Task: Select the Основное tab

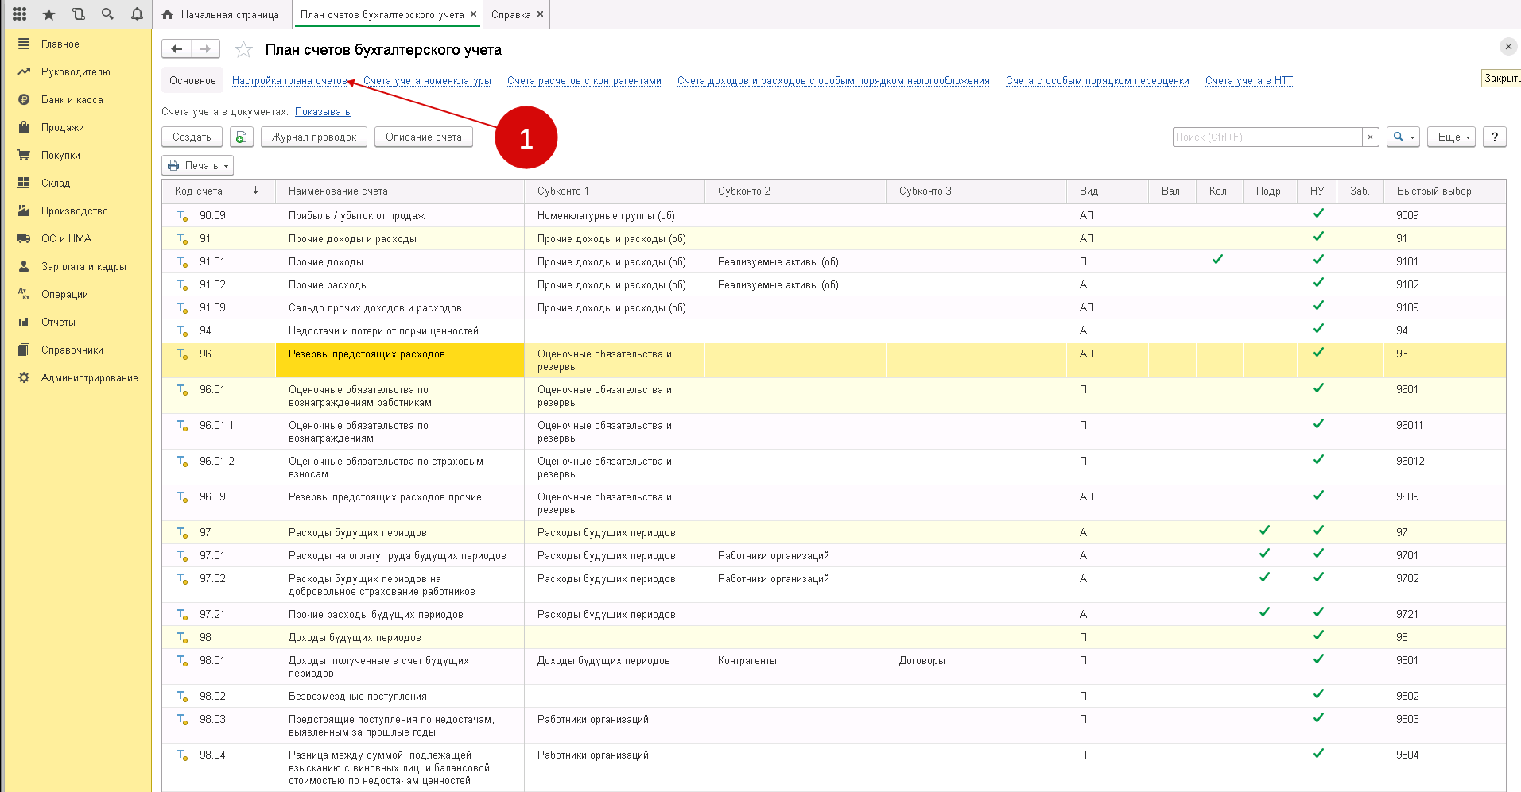Action: click(192, 80)
